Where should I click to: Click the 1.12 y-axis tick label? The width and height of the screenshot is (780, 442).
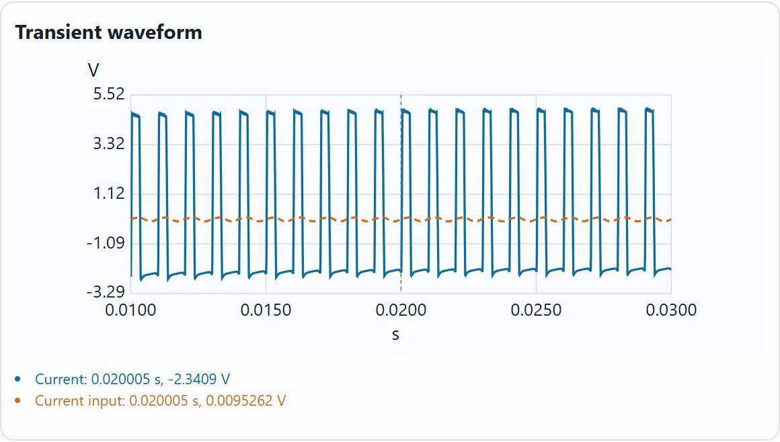[x=109, y=193]
